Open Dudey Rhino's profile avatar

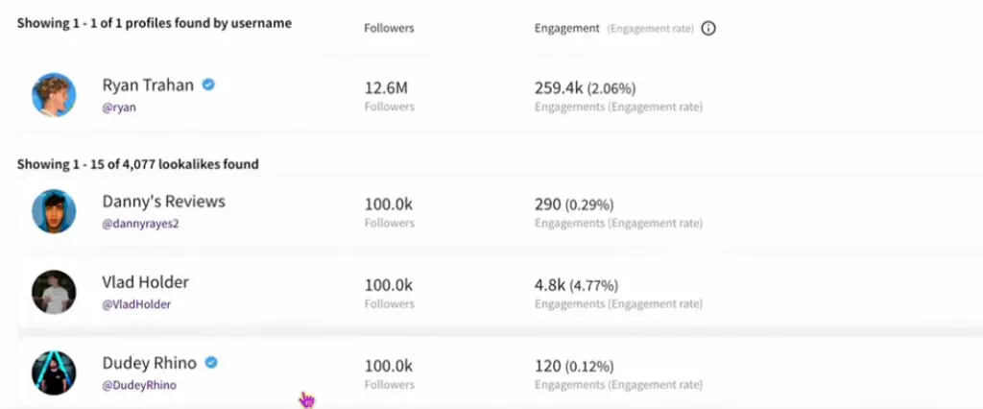pyautogui.click(x=54, y=373)
